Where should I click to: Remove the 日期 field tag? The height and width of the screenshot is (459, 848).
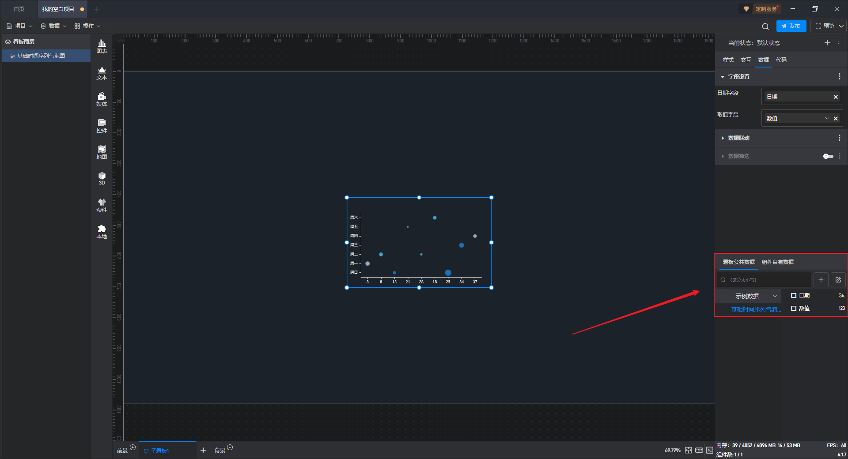click(836, 97)
